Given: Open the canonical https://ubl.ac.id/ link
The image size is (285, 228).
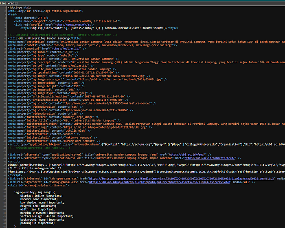Looking at the screenshot, I should pyautogui.click(x=66, y=49).
